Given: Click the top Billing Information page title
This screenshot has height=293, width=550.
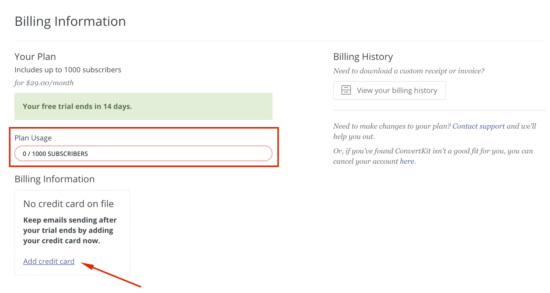Looking at the screenshot, I should click(x=70, y=21).
